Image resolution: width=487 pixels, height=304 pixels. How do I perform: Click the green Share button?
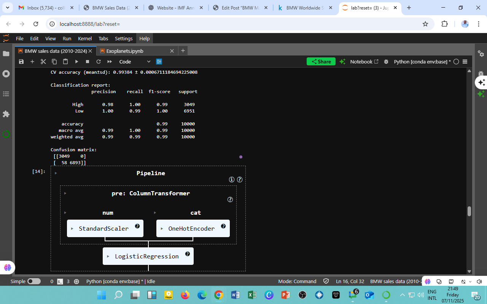coord(321,62)
